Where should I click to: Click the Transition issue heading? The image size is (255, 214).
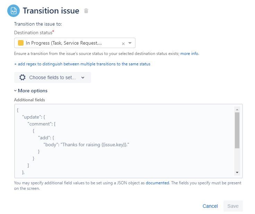51,11
